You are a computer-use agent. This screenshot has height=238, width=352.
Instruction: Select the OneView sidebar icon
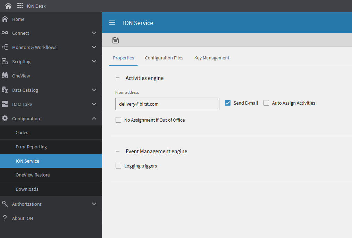click(5, 75)
